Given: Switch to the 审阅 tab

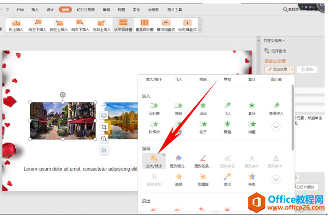Looking at the screenshot, I should click(x=106, y=10).
